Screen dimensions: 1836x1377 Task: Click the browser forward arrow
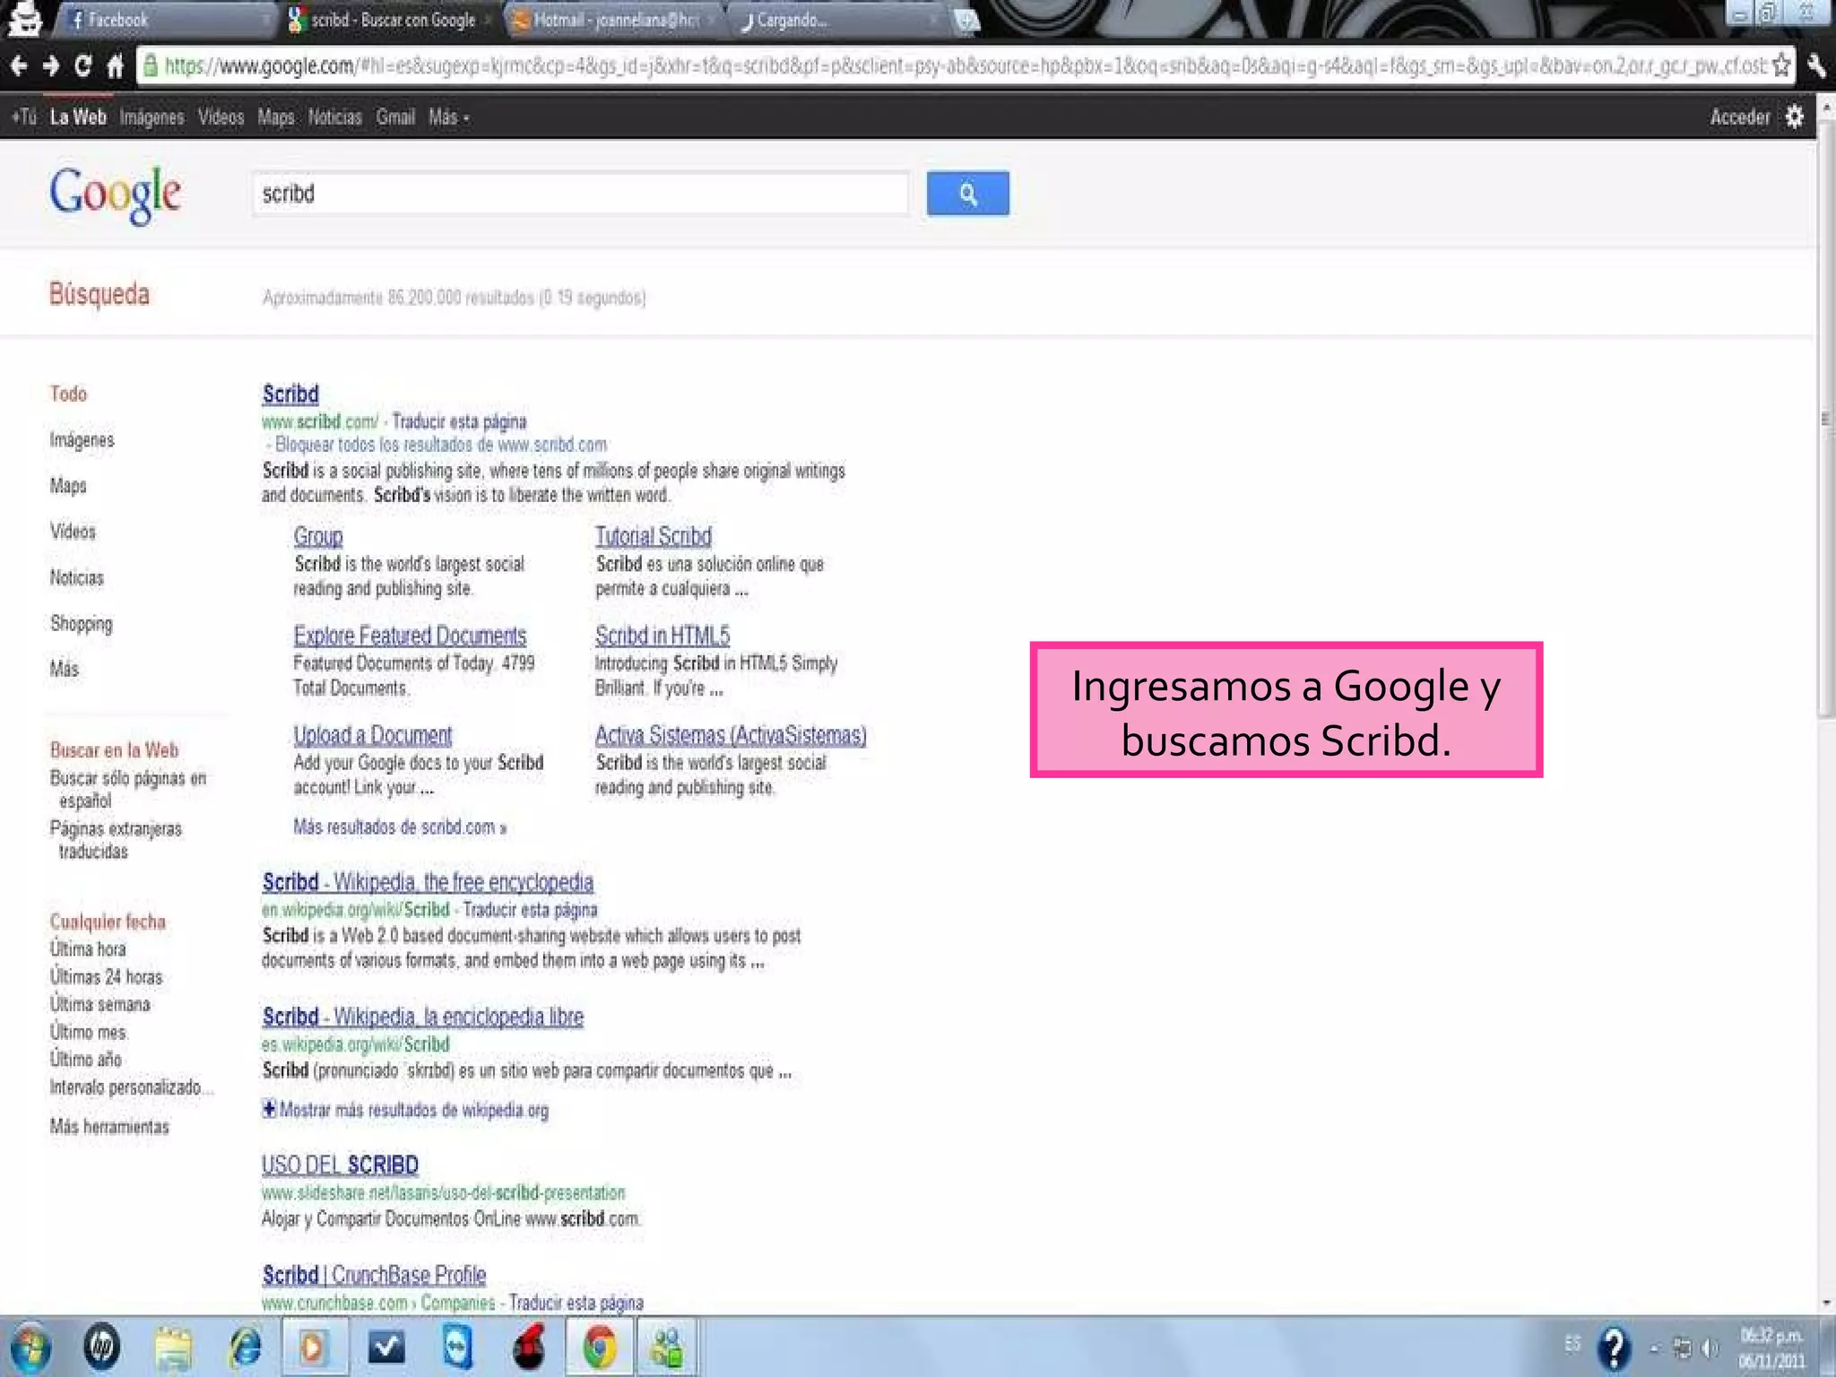tap(51, 65)
